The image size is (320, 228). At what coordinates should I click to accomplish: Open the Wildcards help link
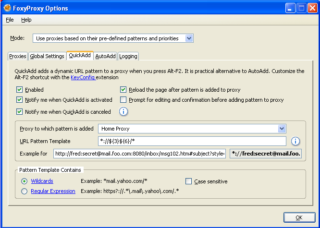coord(42,181)
